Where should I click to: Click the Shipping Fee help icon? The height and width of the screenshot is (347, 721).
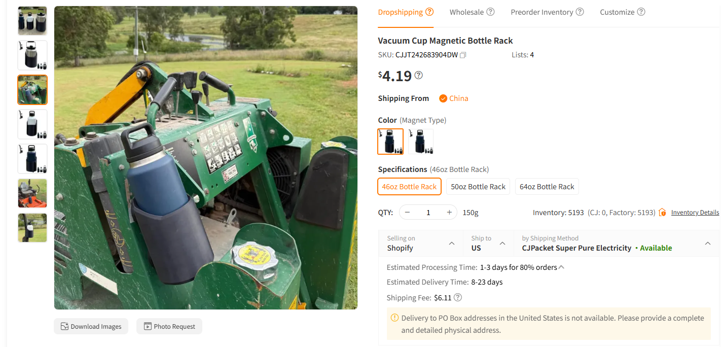point(458,298)
